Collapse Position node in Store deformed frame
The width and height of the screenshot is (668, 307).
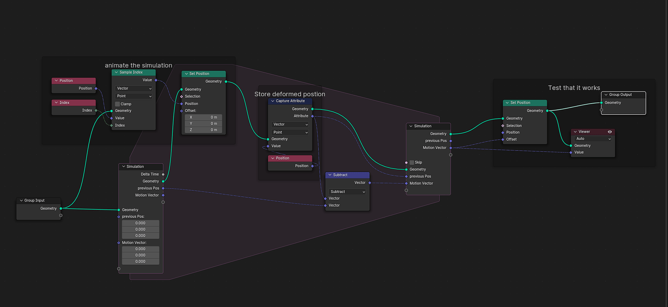coord(273,158)
